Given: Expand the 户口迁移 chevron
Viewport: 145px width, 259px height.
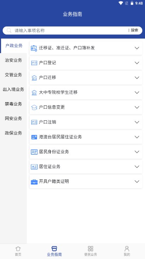Looking at the screenshot, I should click(x=137, y=77).
